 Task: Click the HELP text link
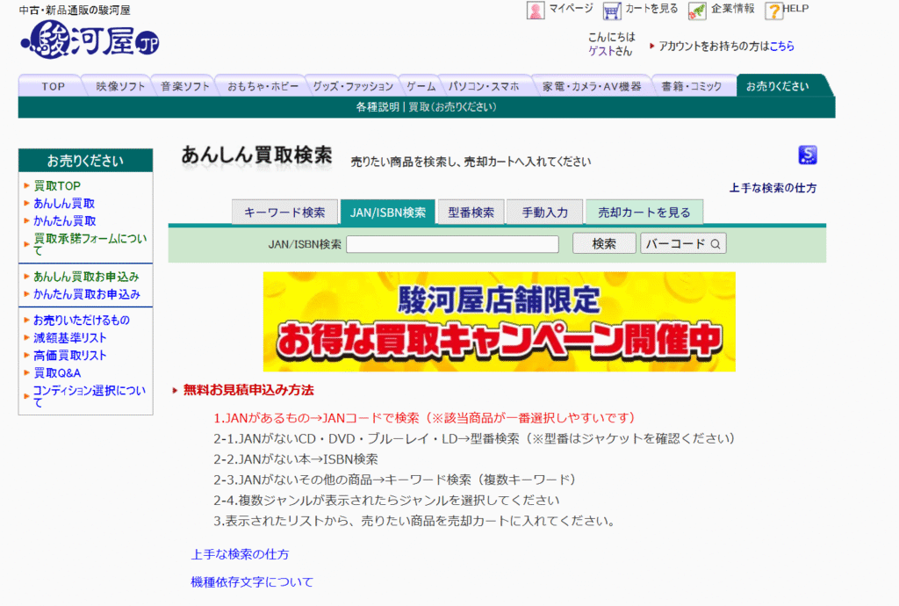[795, 9]
